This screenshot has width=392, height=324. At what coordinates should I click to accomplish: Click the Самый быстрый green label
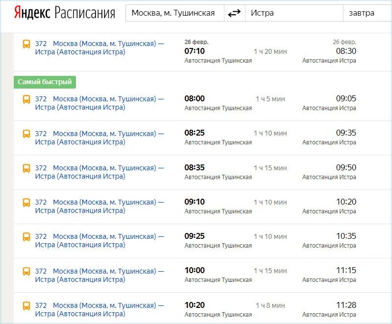(45, 82)
